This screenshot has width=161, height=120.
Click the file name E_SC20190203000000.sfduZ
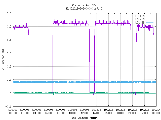point(84,8)
